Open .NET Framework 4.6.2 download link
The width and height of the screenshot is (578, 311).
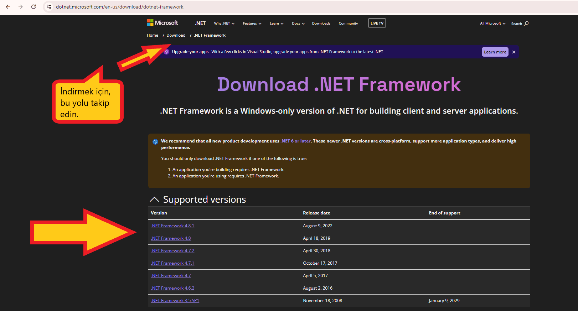coord(172,288)
